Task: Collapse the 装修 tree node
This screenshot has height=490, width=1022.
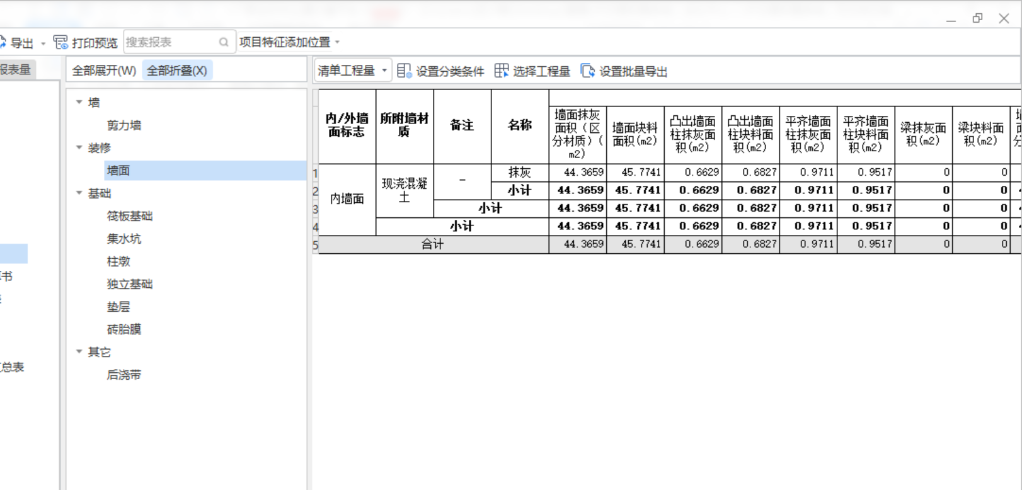Action: (79, 147)
